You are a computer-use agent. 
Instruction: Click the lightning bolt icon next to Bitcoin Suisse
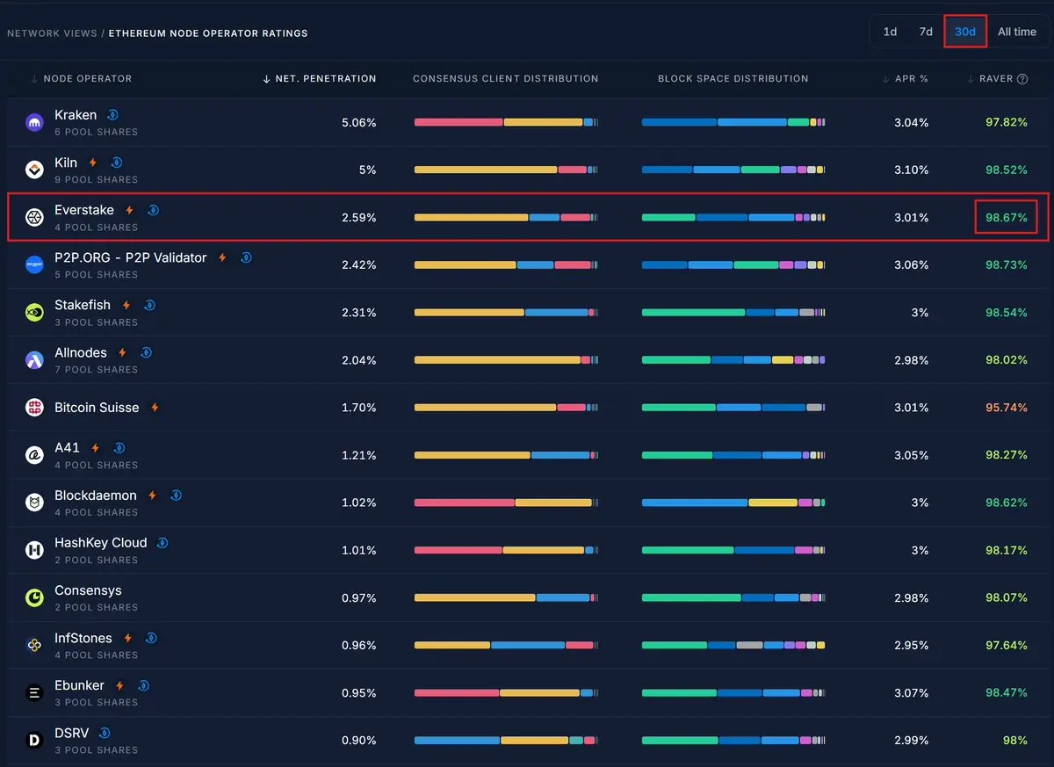coord(155,408)
